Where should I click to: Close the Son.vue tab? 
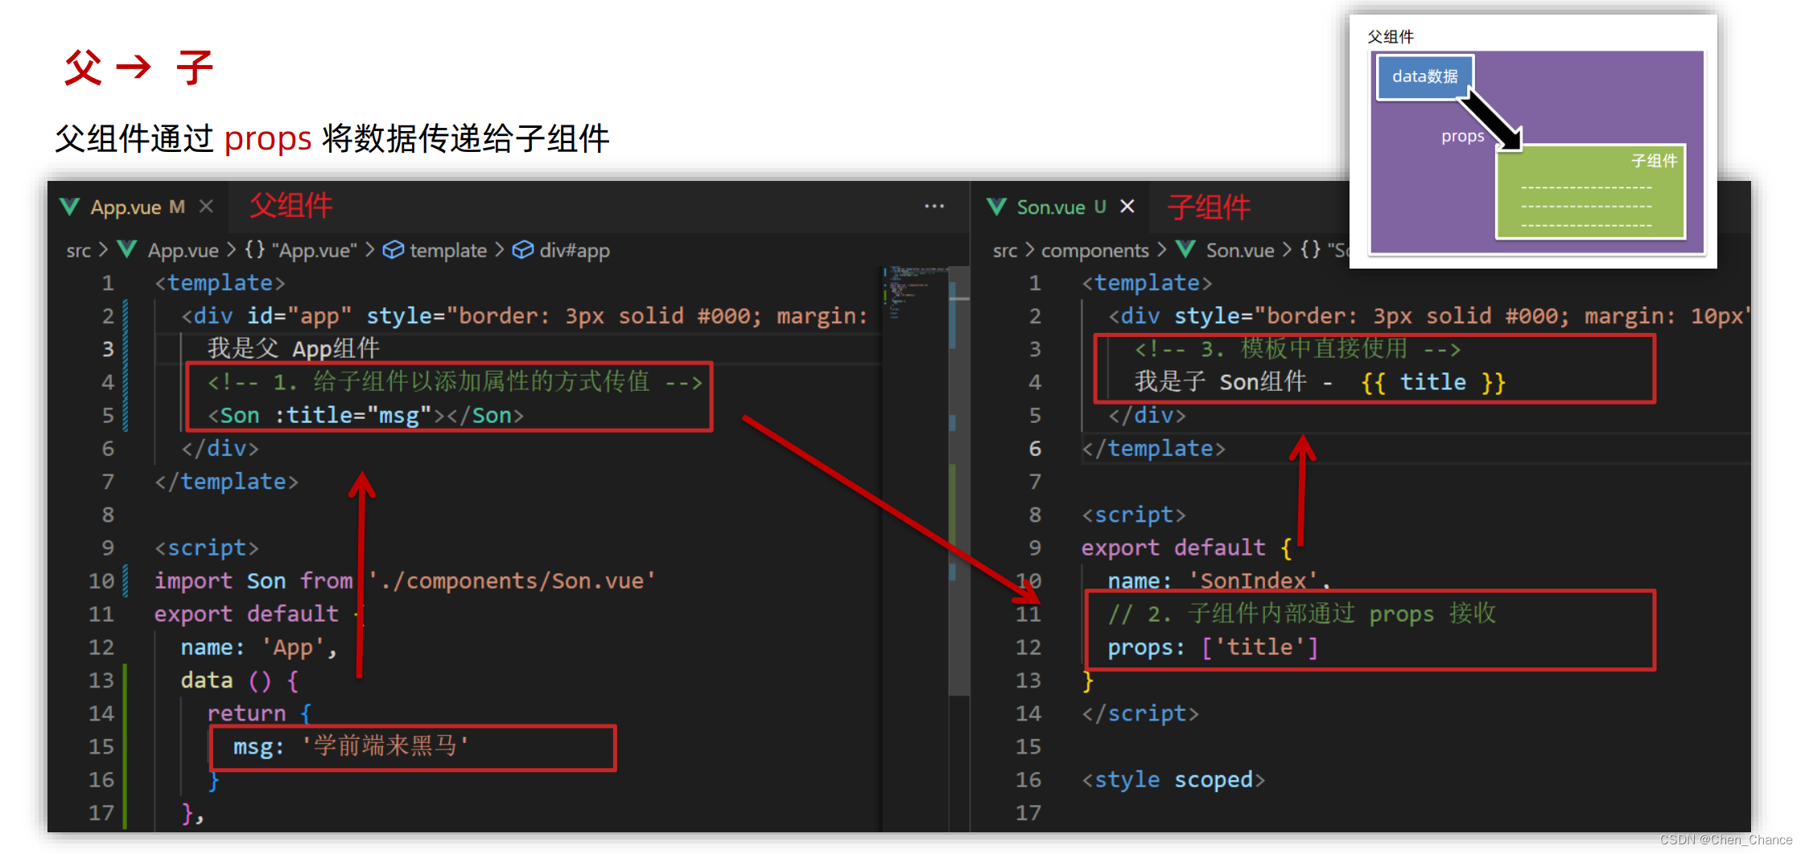coord(1127,207)
